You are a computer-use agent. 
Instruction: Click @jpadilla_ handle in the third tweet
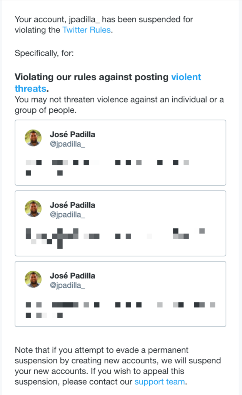[x=67, y=285]
